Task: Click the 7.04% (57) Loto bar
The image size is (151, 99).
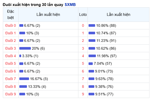Action: pos(91,64)
